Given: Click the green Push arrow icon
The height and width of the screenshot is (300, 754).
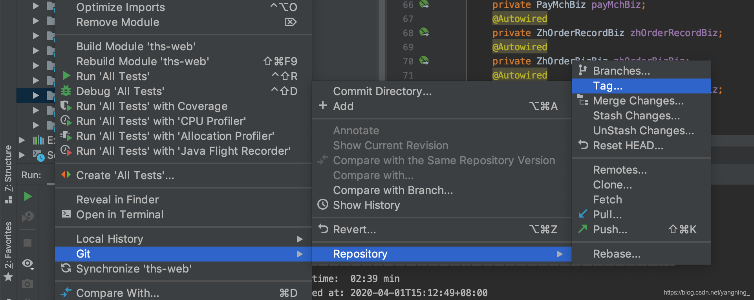Looking at the screenshot, I should [583, 229].
